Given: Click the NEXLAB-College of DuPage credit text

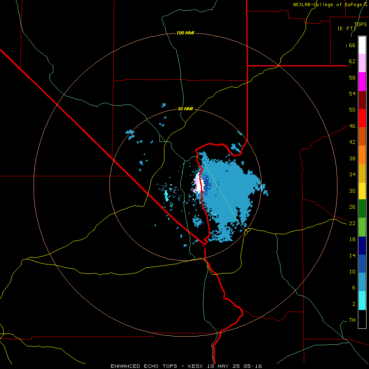Looking at the screenshot, I should point(330,5).
